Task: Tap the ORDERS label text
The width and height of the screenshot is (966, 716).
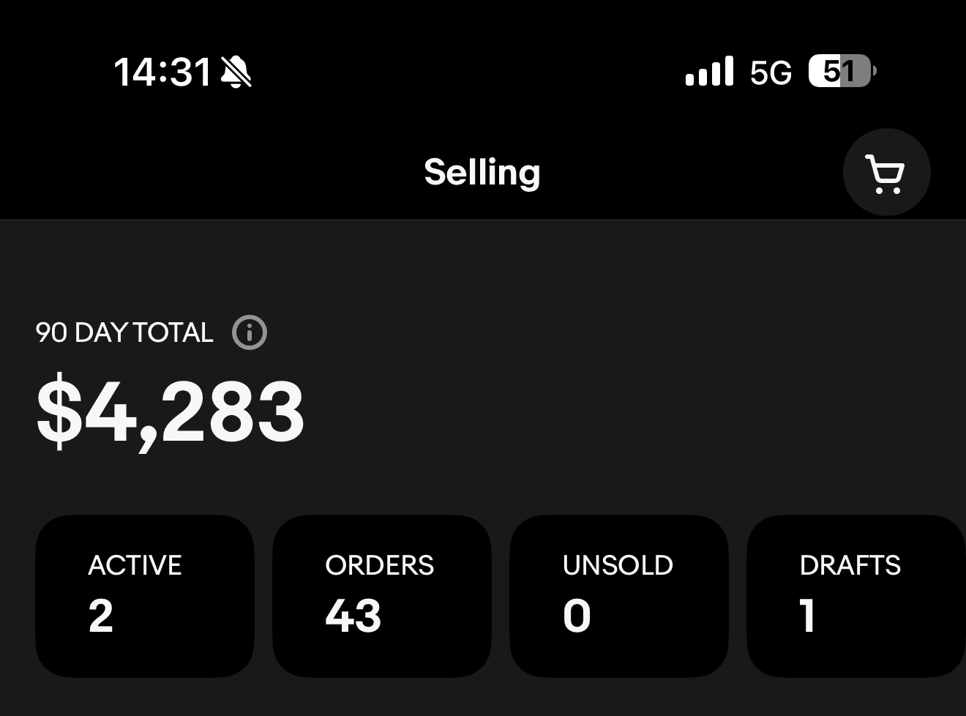Action: pyautogui.click(x=379, y=565)
